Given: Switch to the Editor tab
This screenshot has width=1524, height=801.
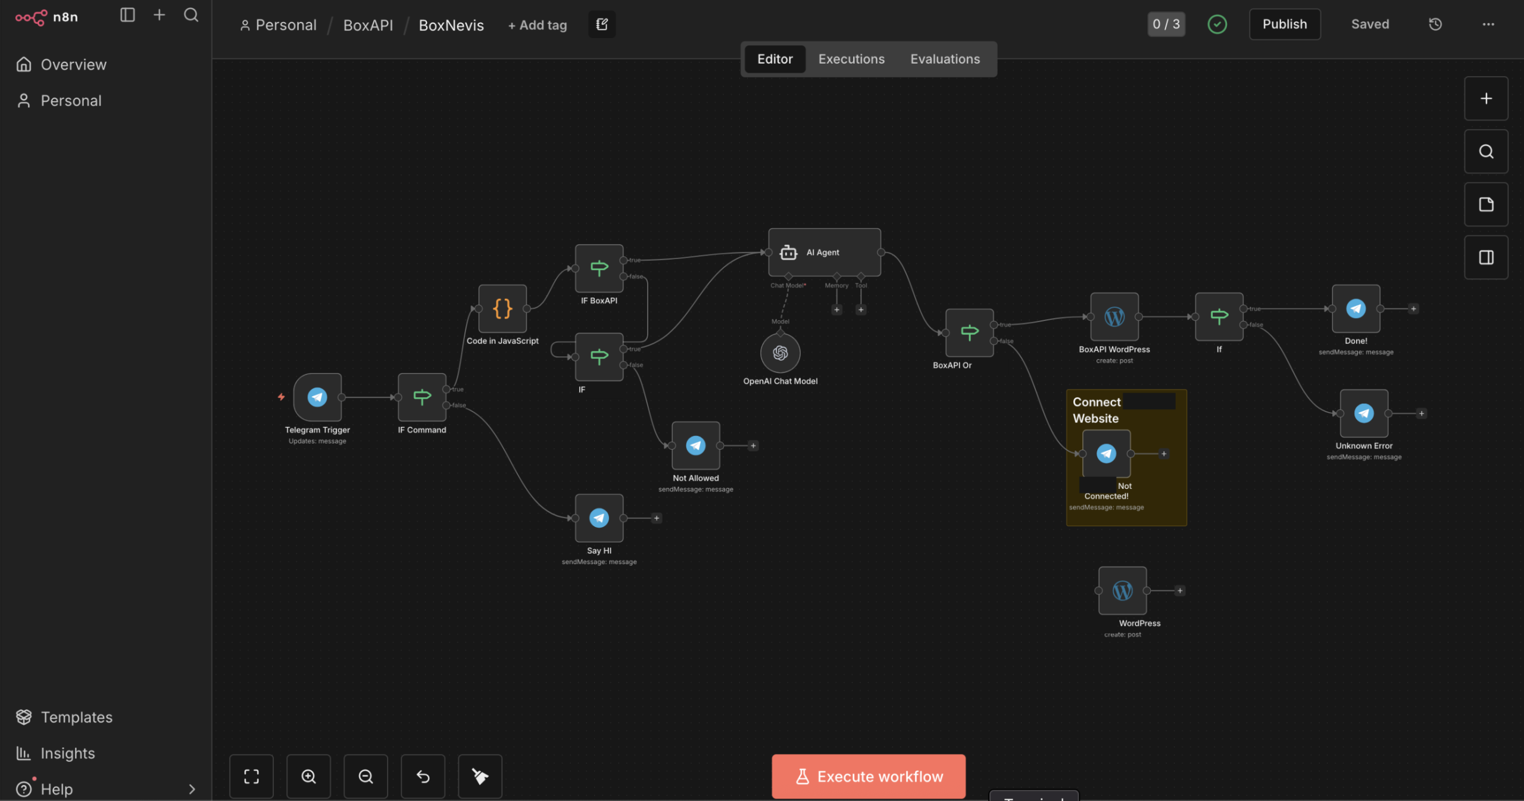Looking at the screenshot, I should [x=775, y=59].
